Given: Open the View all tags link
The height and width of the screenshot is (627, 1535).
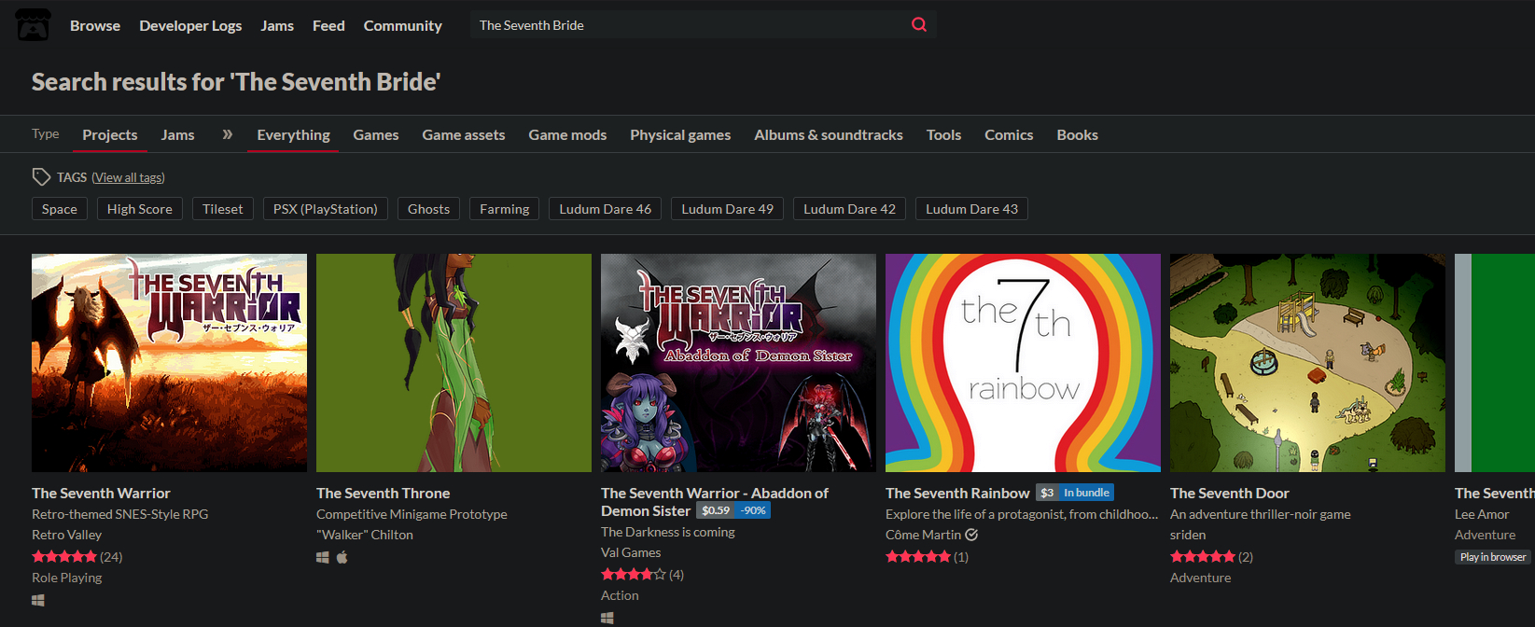Looking at the screenshot, I should coord(128,177).
